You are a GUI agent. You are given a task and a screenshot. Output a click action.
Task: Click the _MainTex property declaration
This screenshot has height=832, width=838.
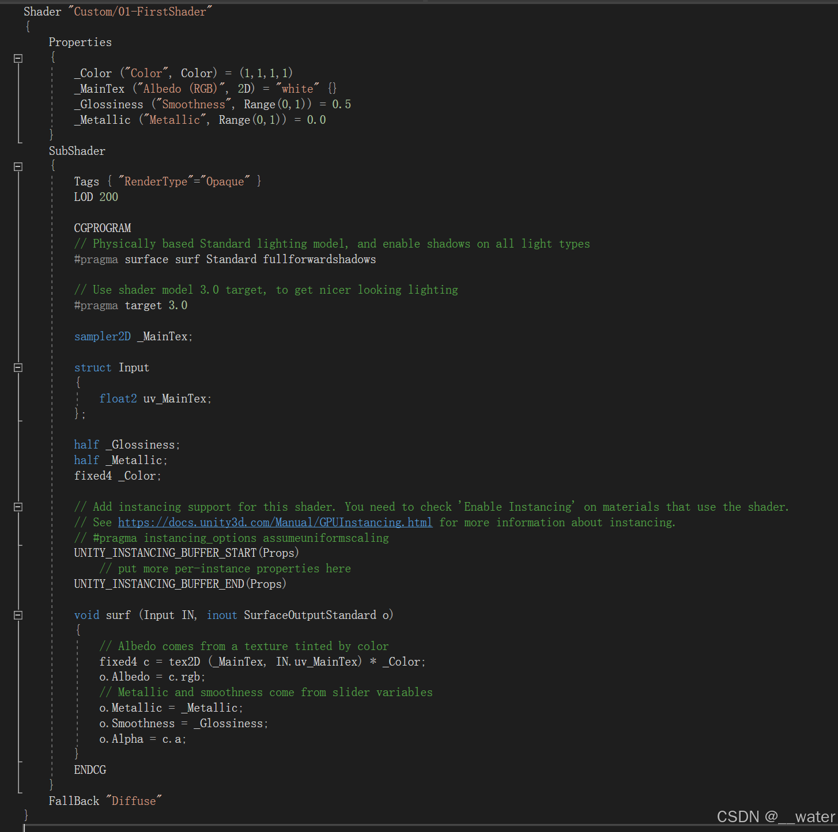click(x=205, y=89)
